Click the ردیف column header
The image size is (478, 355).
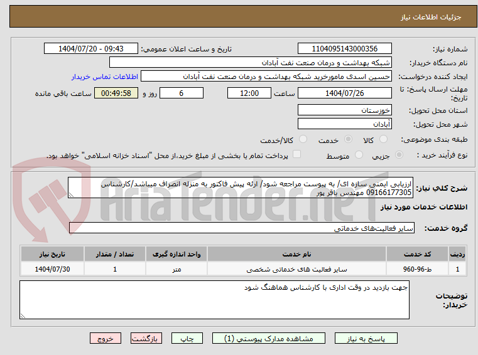457,254
